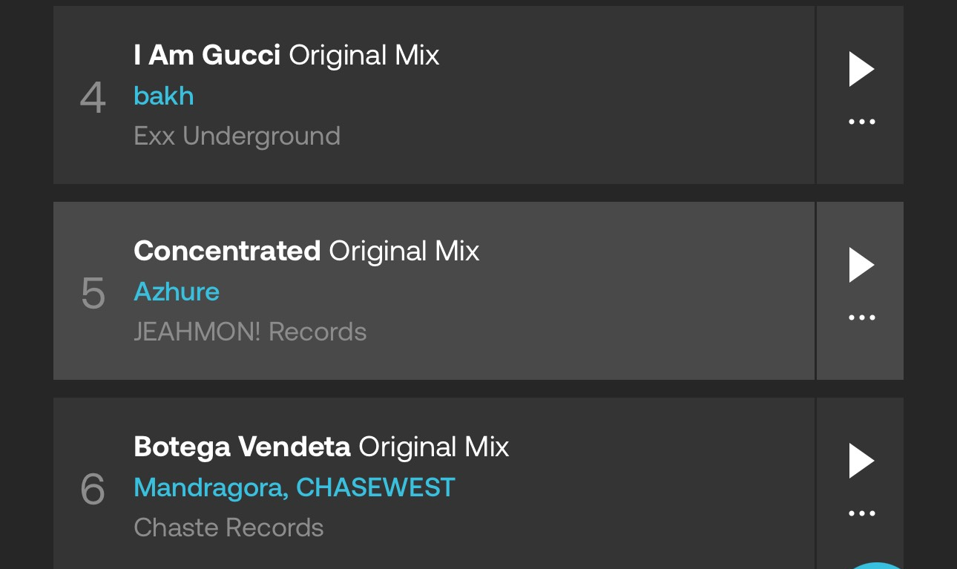Open the Chaste Records label page
The image size is (957, 569).
[228, 527]
